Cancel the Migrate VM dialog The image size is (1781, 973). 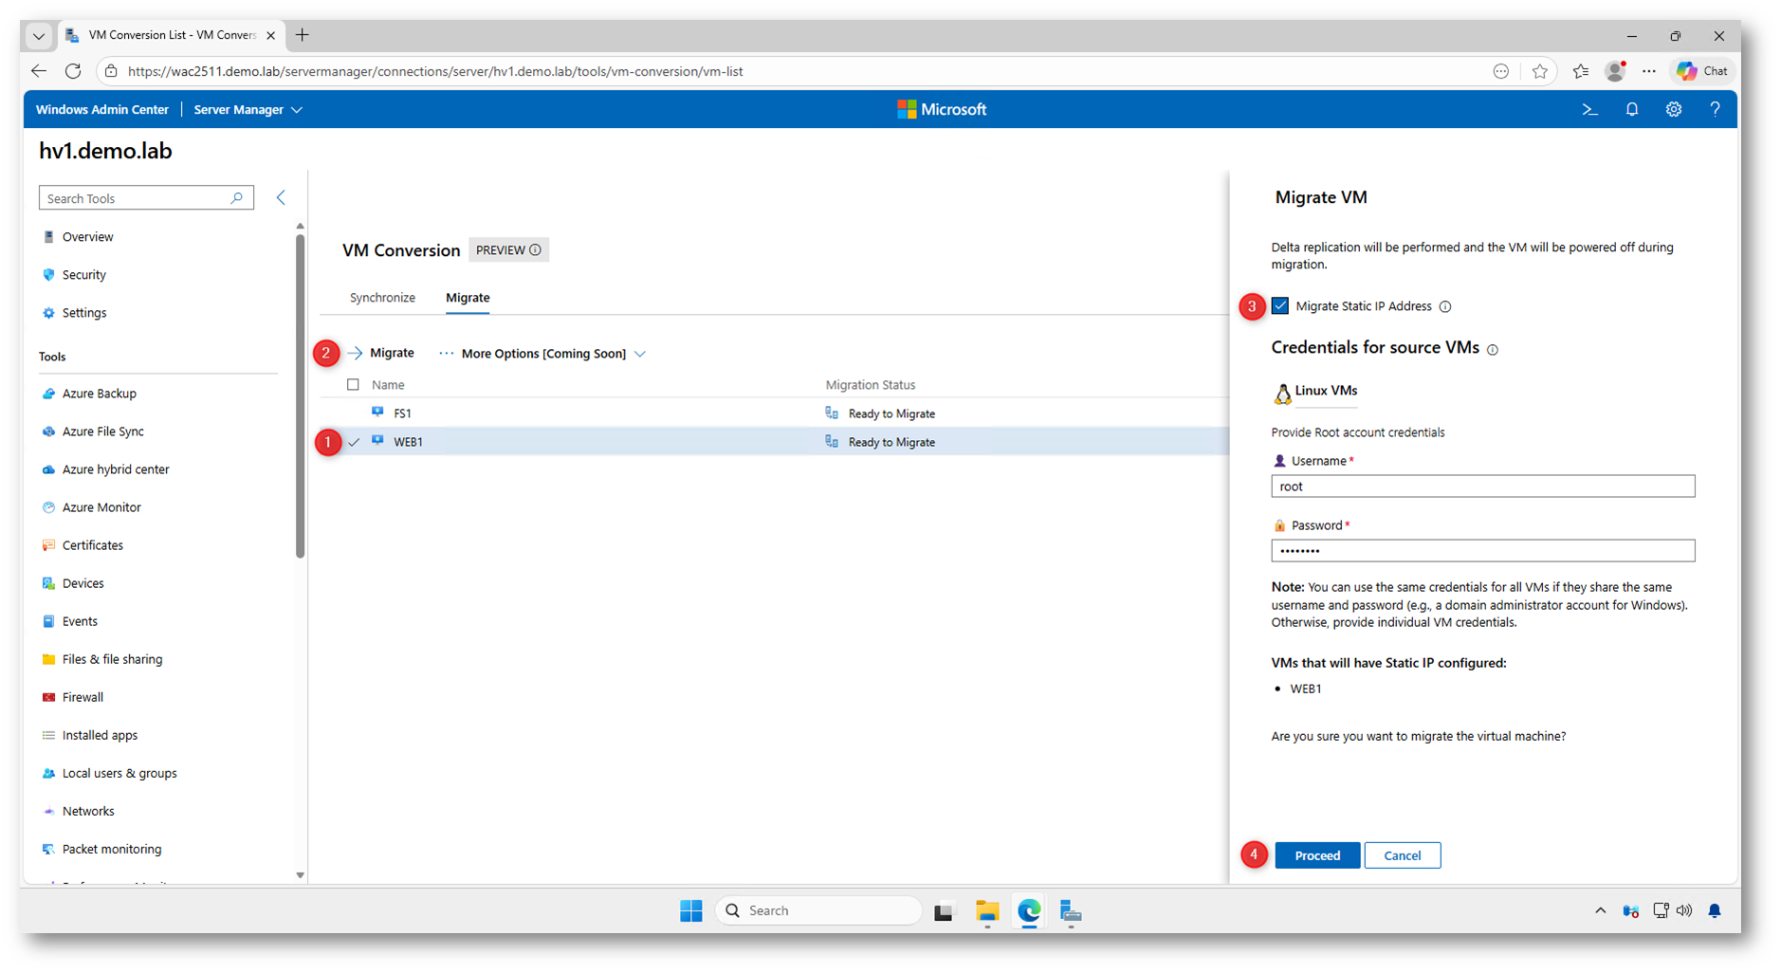(1402, 855)
